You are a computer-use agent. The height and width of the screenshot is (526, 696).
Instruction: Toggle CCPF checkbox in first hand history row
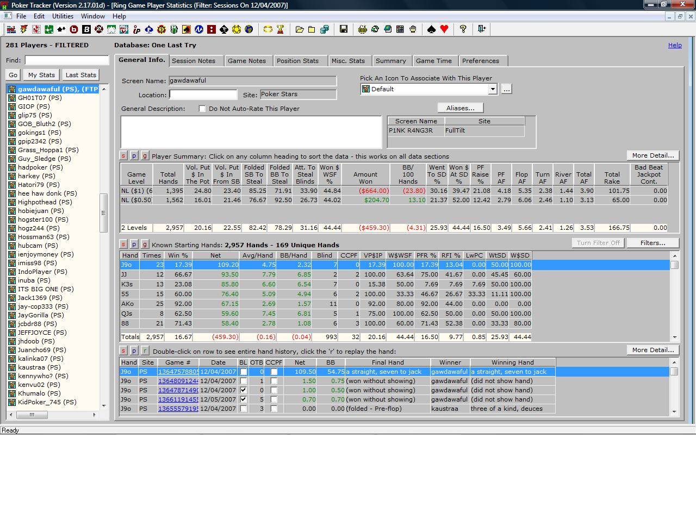tap(274, 372)
